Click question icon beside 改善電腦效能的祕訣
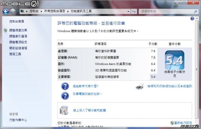Viewport: 201px width, 129px height. (x=65, y=96)
